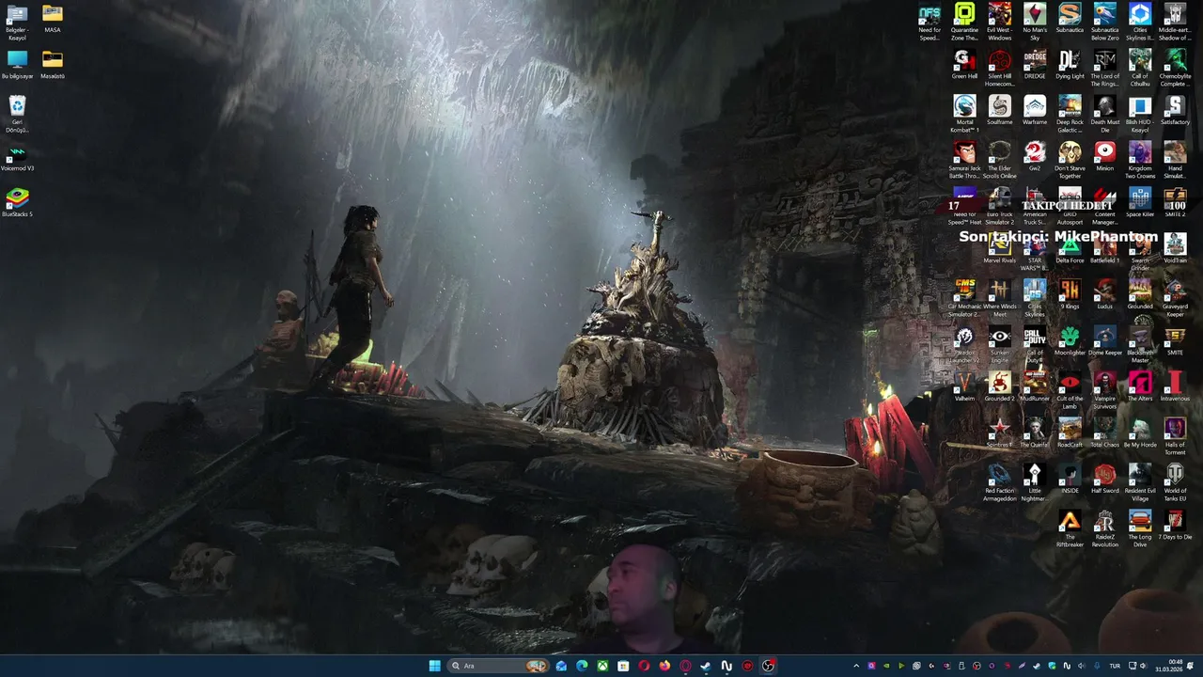Launch Quarantine Zone desktop shortcut
The image size is (1203, 677).
point(964,21)
